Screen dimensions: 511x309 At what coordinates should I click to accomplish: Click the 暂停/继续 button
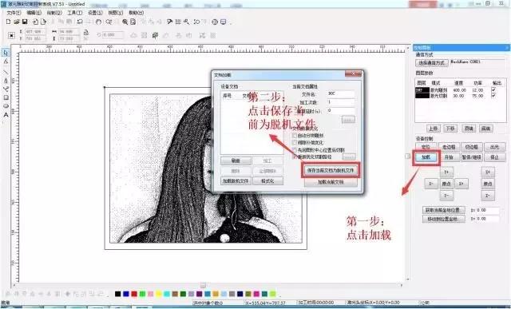(472, 157)
